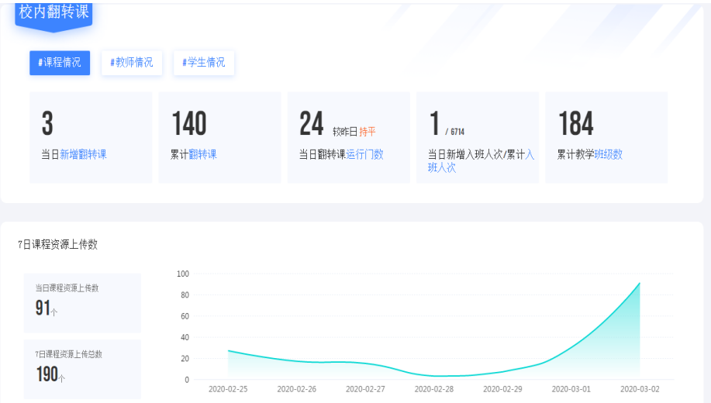Click the blue 翻转课 link under 140
The width and height of the screenshot is (711, 403).
click(203, 154)
